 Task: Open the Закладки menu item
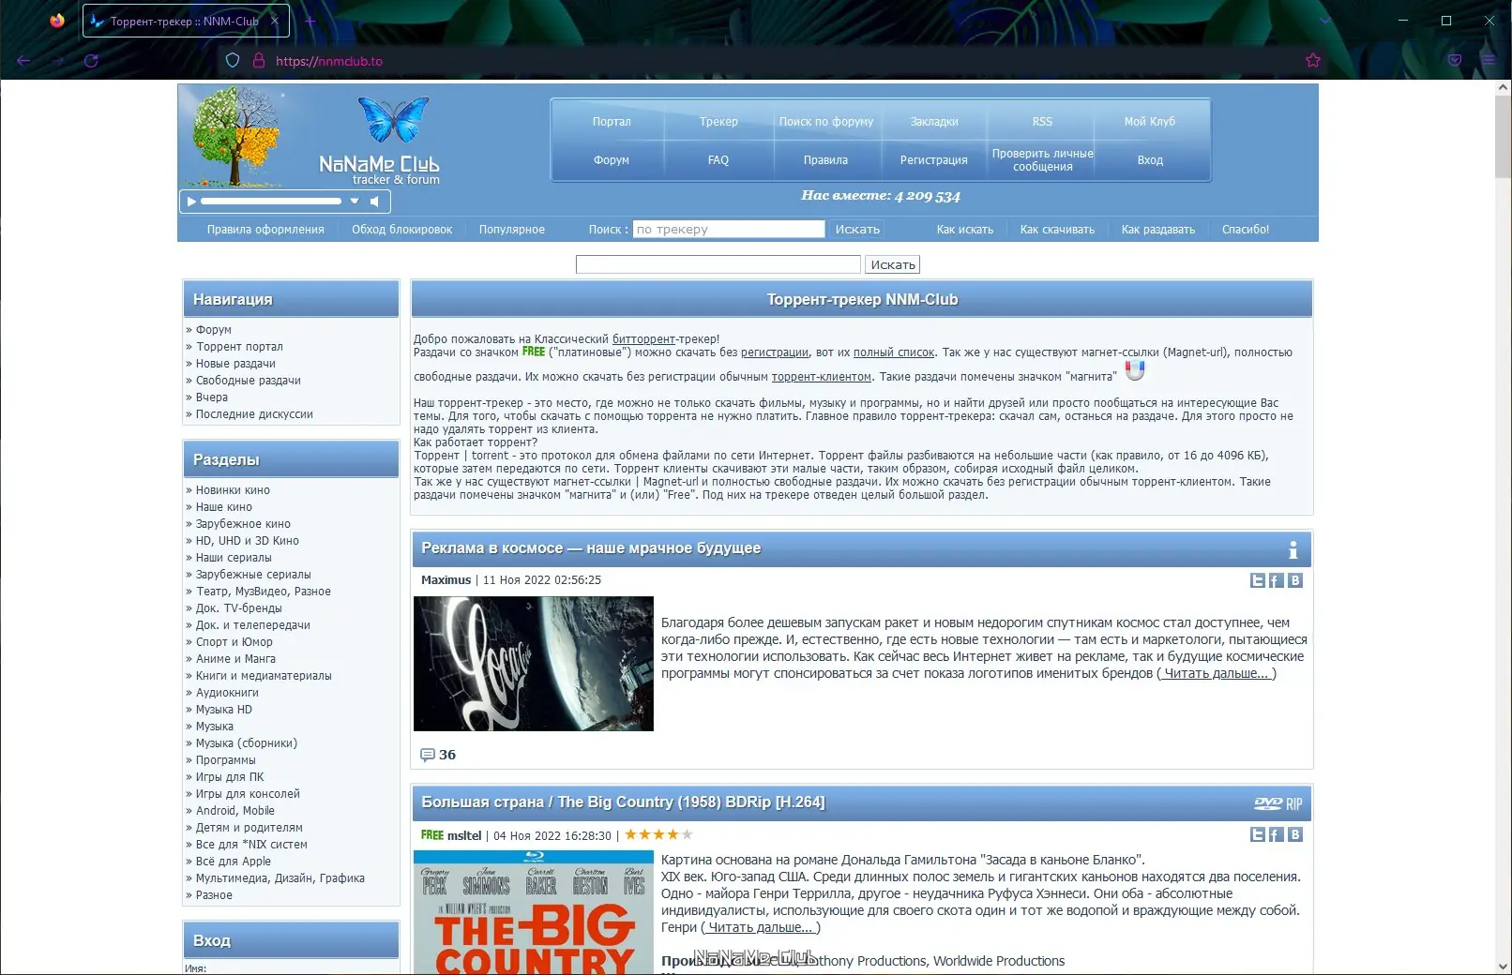[x=934, y=122]
